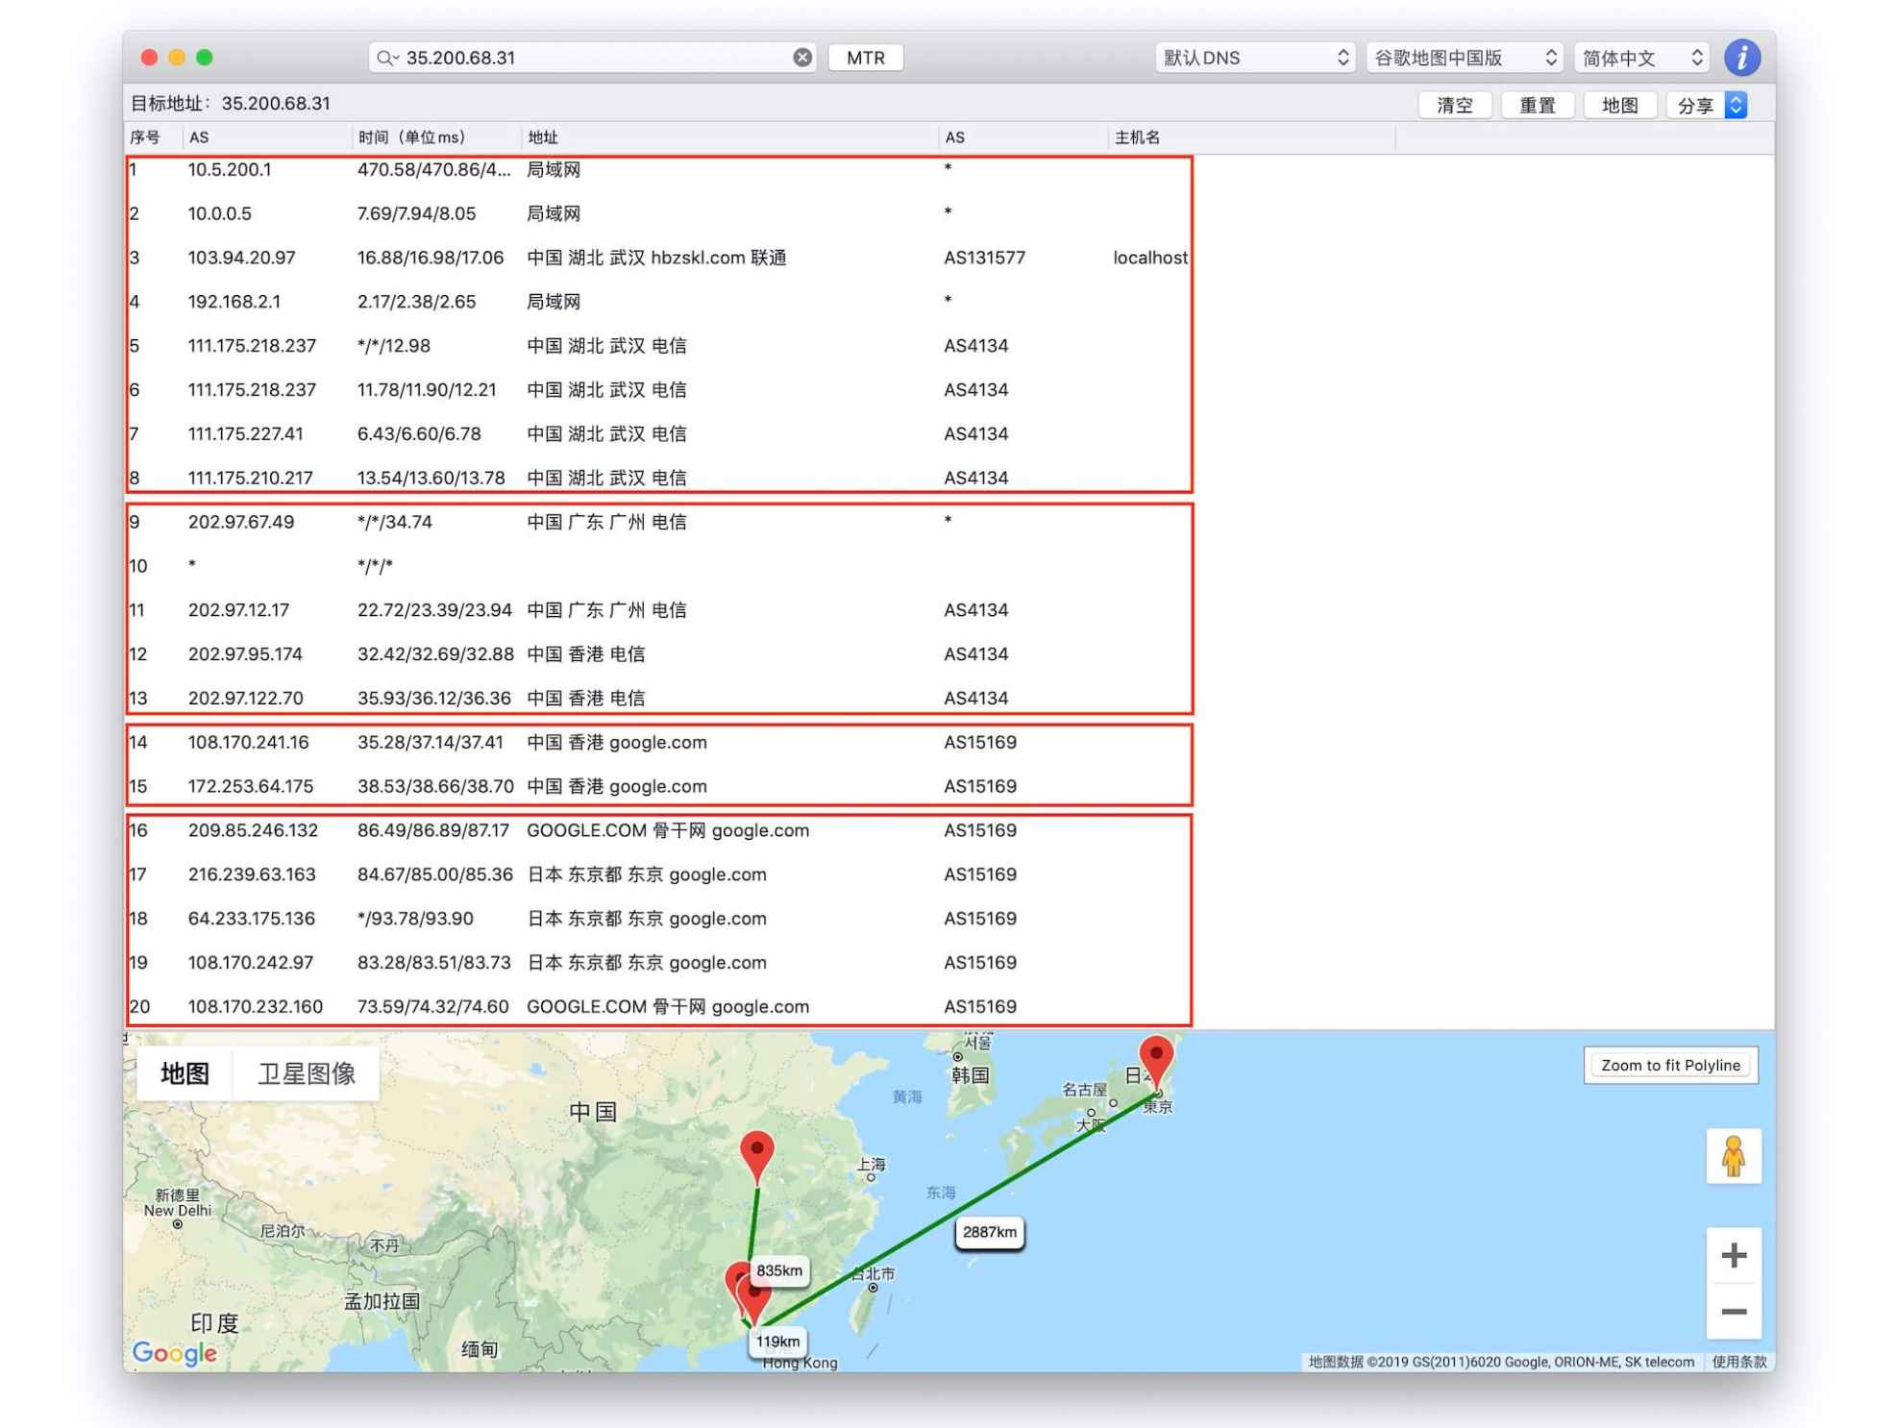Click the AS131577 cell
The width and height of the screenshot is (1897, 1428).
click(x=984, y=258)
